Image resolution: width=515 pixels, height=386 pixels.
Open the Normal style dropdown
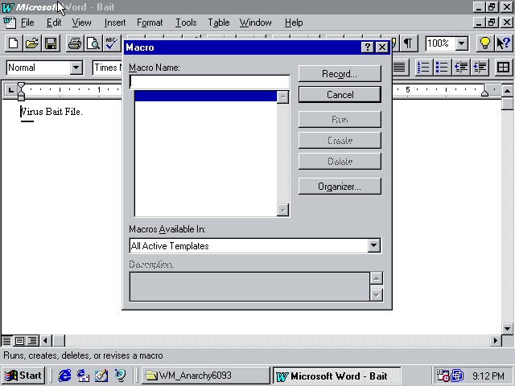pyautogui.click(x=76, y=68)
